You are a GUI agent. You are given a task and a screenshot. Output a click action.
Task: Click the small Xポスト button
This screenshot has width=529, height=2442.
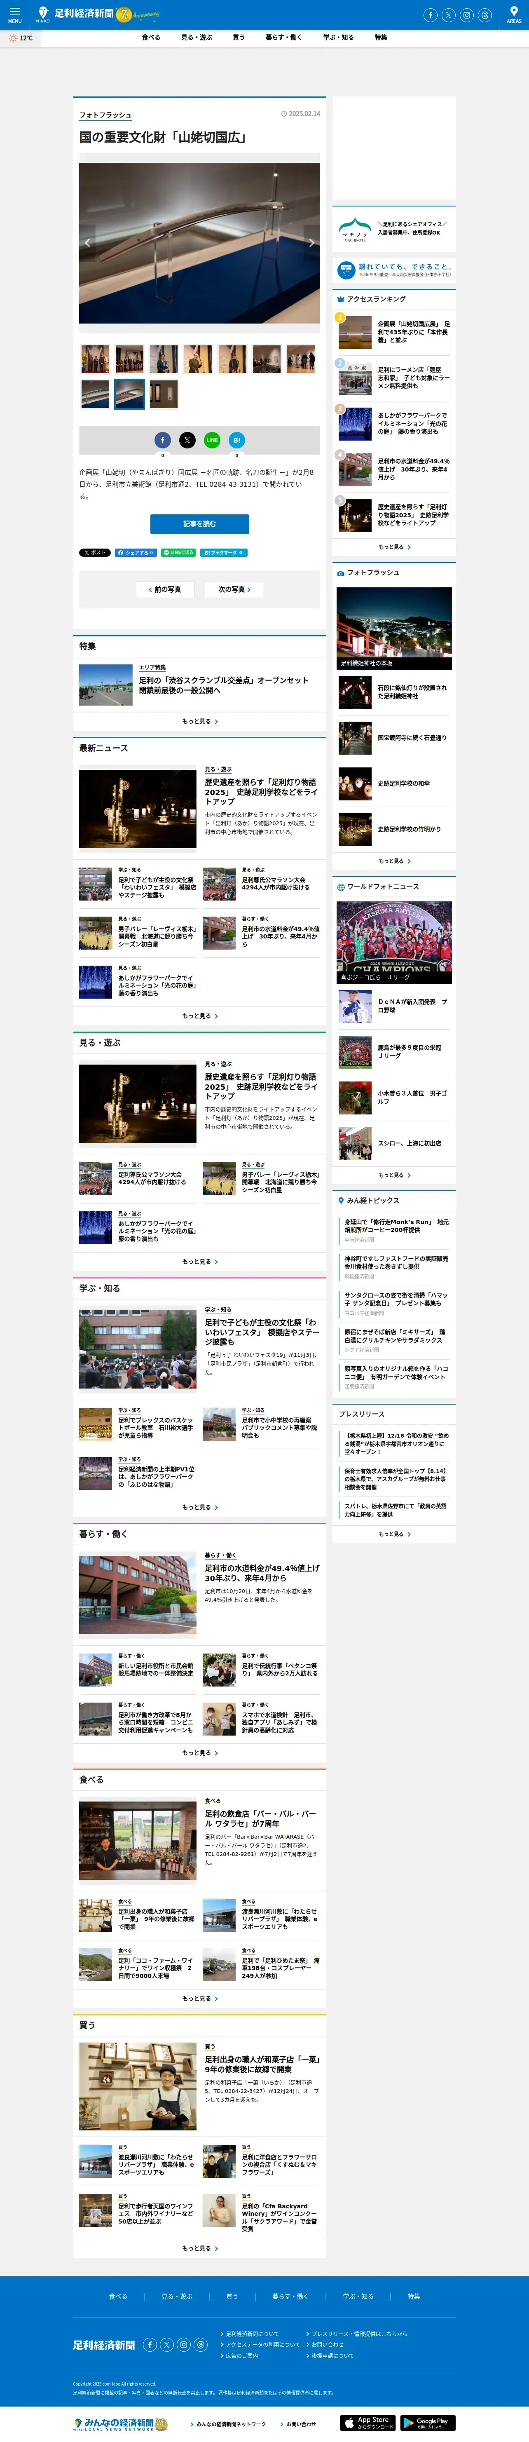95,553
